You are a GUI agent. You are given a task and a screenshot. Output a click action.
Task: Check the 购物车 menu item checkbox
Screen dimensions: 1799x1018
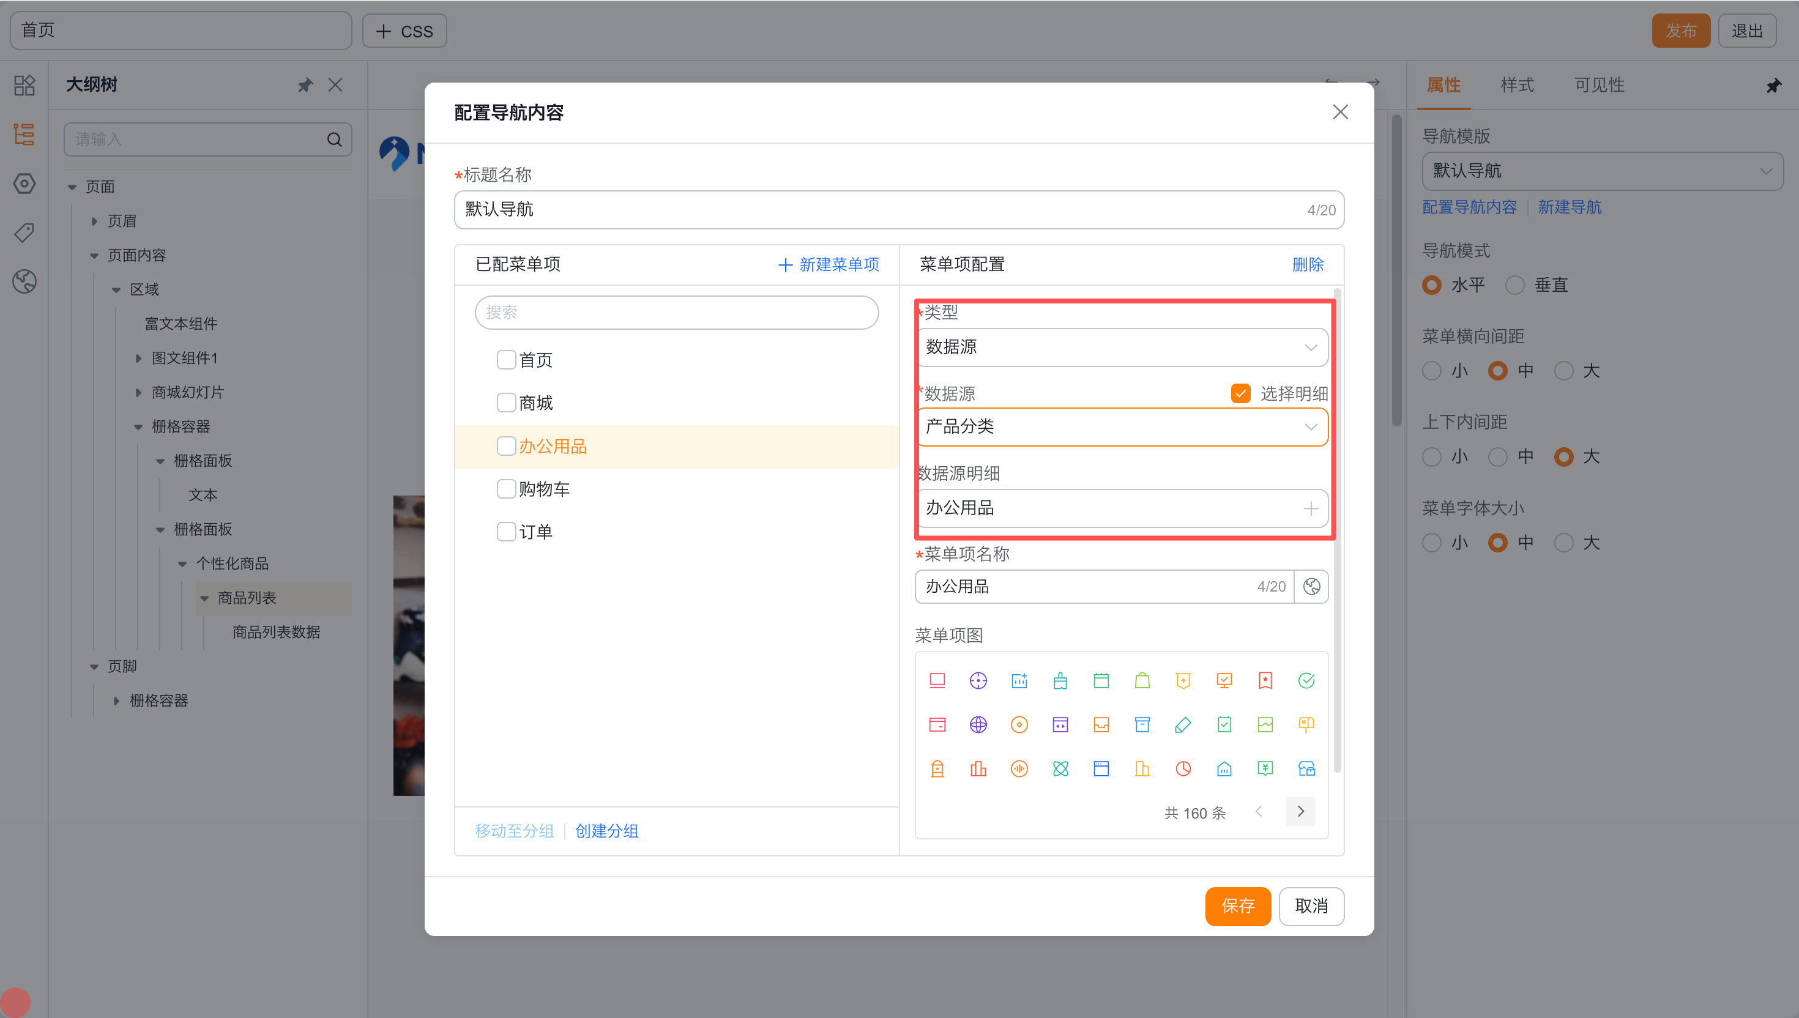[x=505, y=489]
